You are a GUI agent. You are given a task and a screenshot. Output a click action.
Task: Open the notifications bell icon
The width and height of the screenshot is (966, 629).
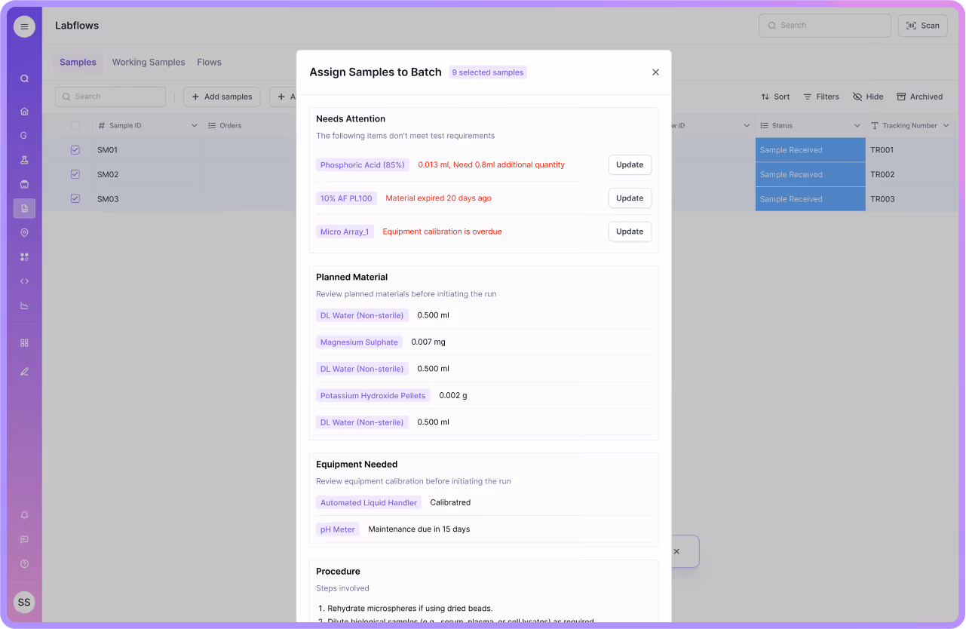[x=23, y=515]
